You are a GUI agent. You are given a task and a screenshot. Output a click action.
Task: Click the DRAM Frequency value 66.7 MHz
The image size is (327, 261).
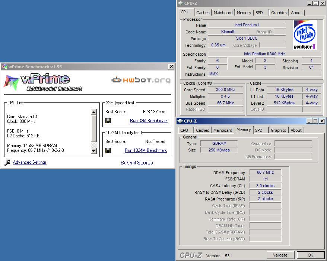tap(265, 172)
